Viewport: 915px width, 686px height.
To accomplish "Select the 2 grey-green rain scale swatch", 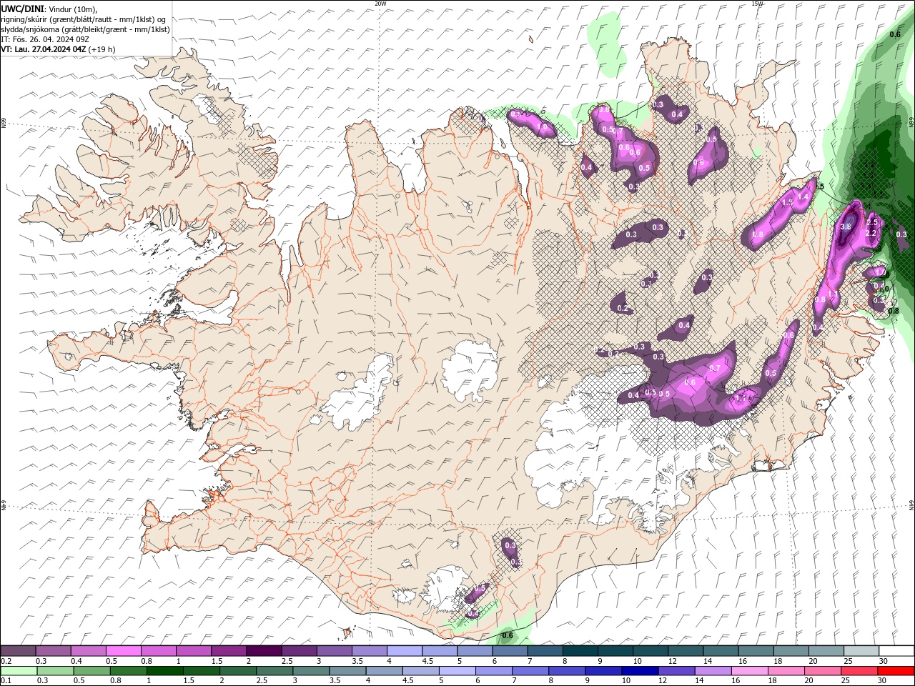I will (x=237, y=671).
